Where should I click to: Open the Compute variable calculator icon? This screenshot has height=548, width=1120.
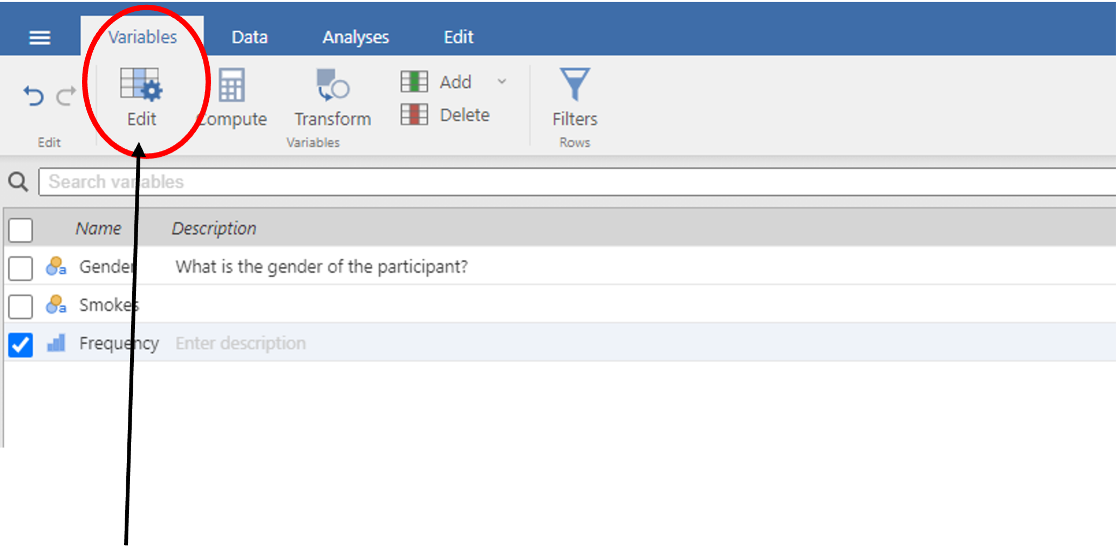[231, 85]
